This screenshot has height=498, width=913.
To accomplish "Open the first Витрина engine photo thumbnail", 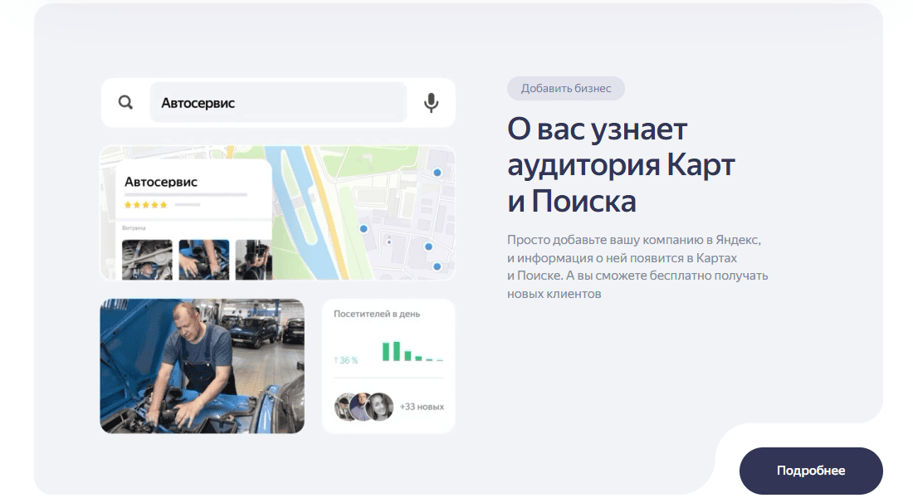I will 147,260.
